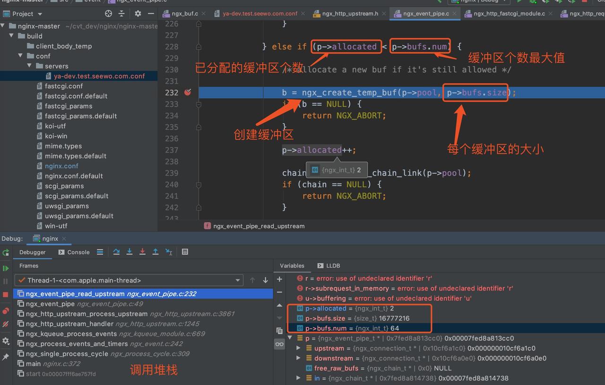Open the LLDB tab
Screen dimensions: 605x385
[328, 266]
